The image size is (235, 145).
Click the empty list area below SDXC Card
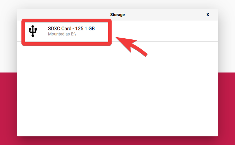pos(117,89)
